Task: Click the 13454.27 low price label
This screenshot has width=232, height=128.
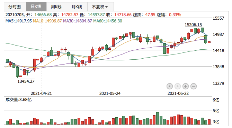Action: (x=26, y=81)
